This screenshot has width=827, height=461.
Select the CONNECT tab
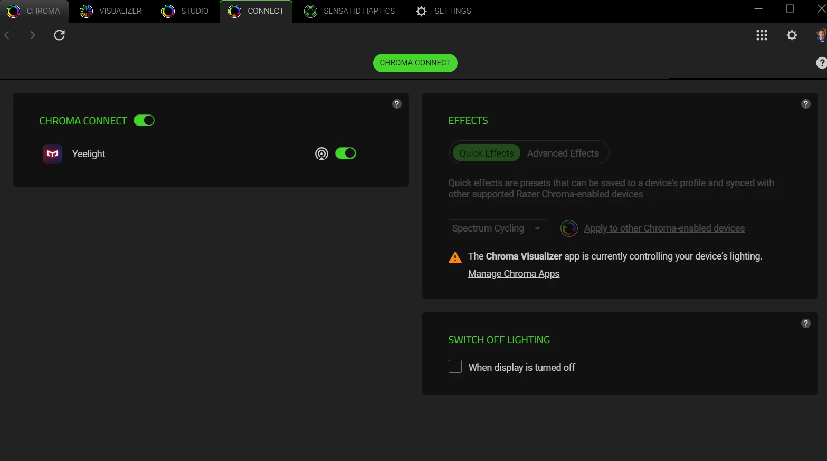[256, 11]
